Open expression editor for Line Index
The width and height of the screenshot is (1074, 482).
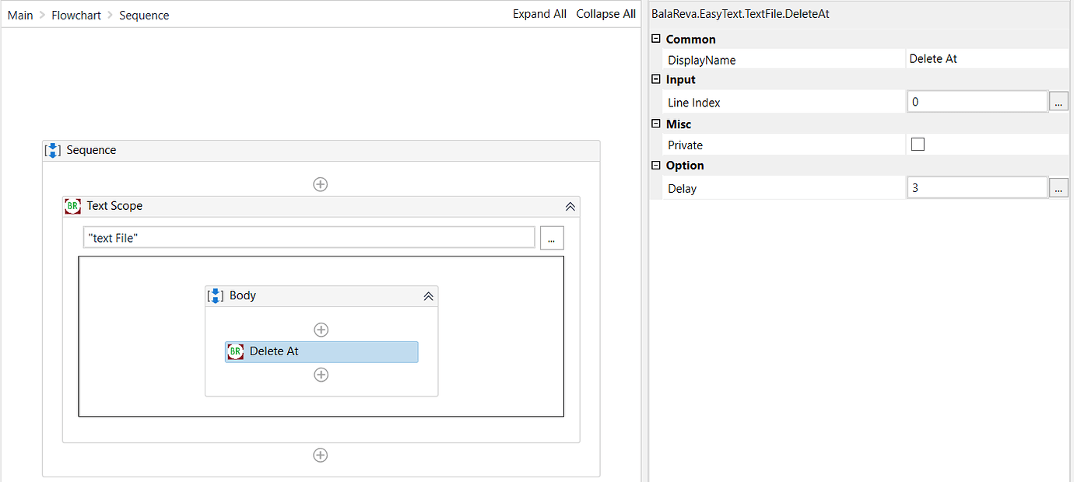tap(1058, 102)
